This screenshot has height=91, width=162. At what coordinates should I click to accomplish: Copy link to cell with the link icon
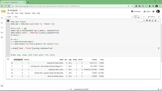(x=144, y=20)
